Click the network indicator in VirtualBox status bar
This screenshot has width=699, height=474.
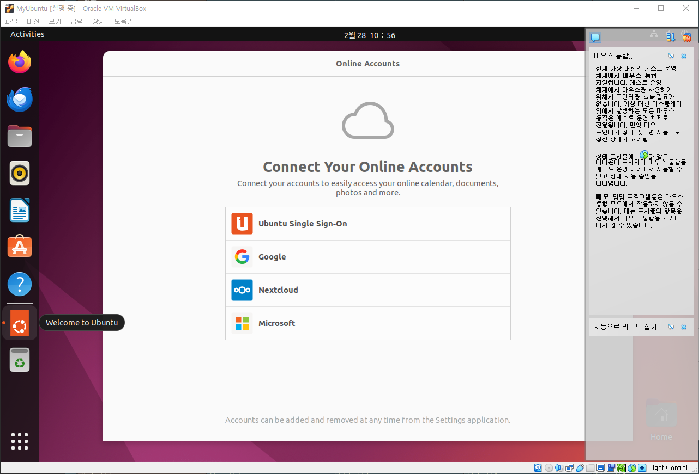569,467
